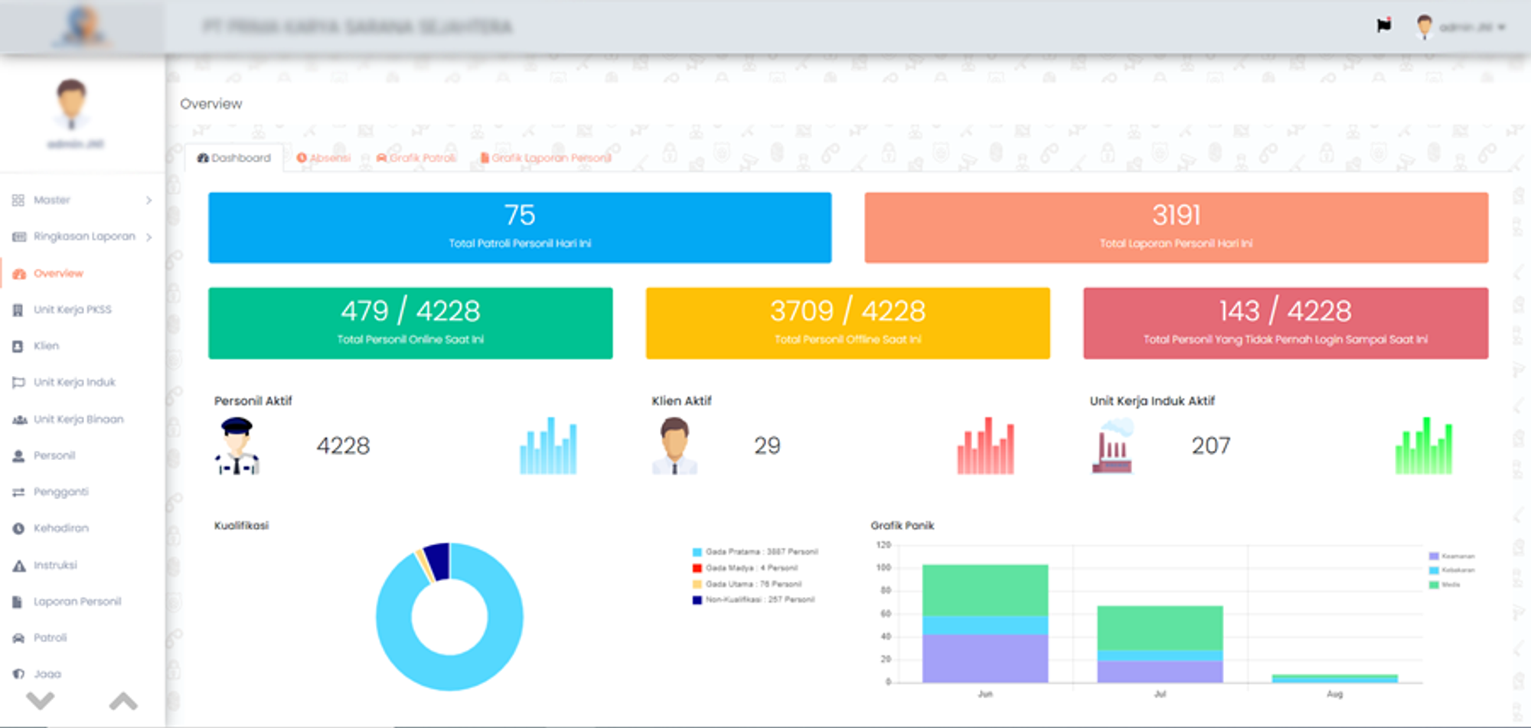Click the Unit Kerja PKSS building icon
Screen dimensions: 1531x728
click(x=18, y=310)
